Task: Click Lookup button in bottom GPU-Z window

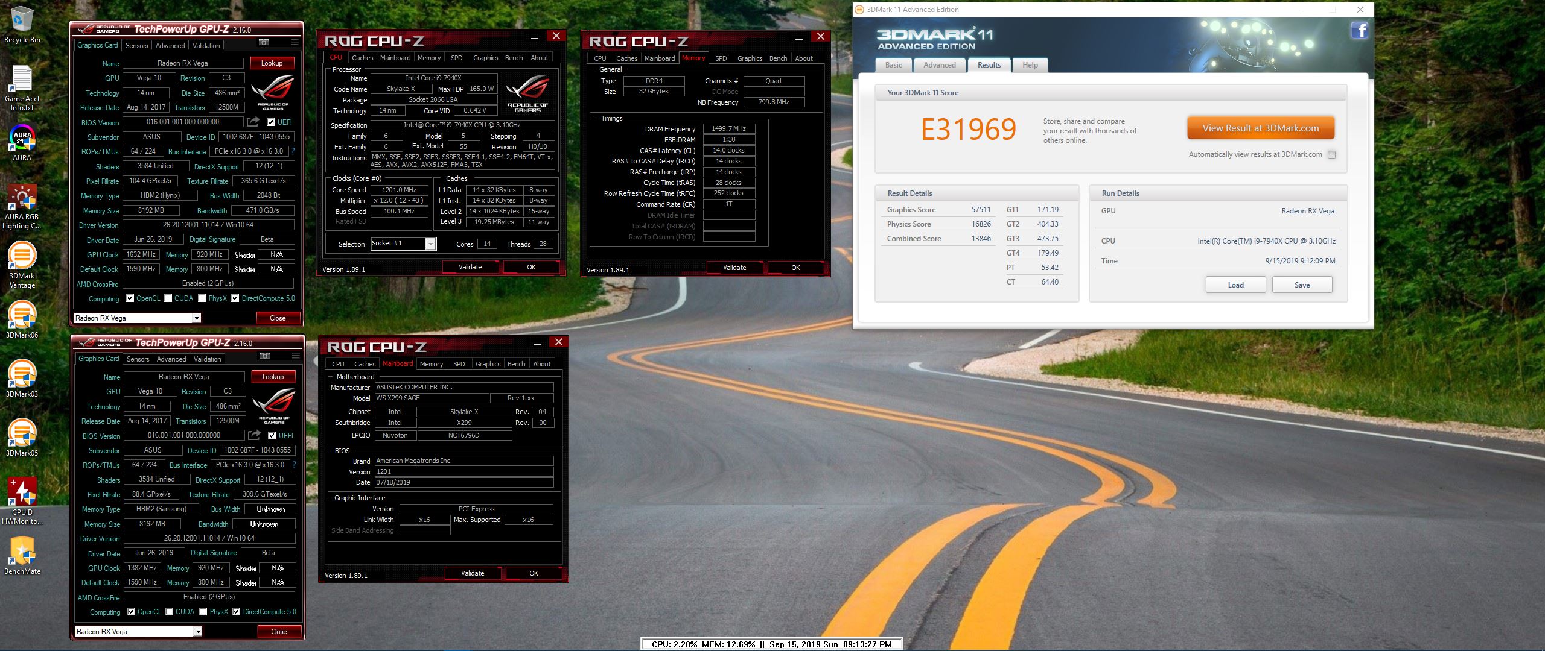Action: point(273,377)
